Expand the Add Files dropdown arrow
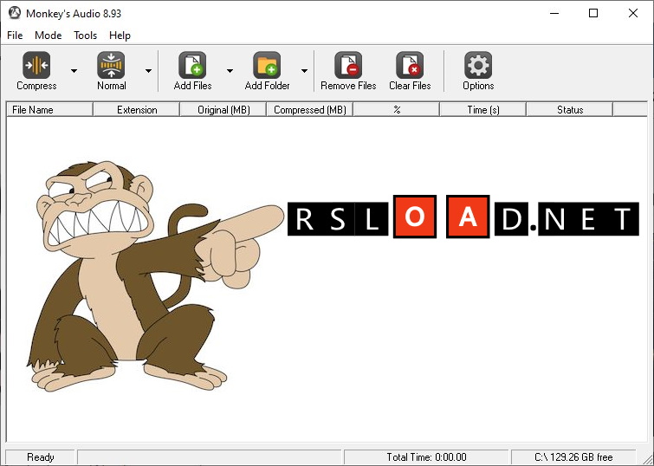 coord(230,71)
